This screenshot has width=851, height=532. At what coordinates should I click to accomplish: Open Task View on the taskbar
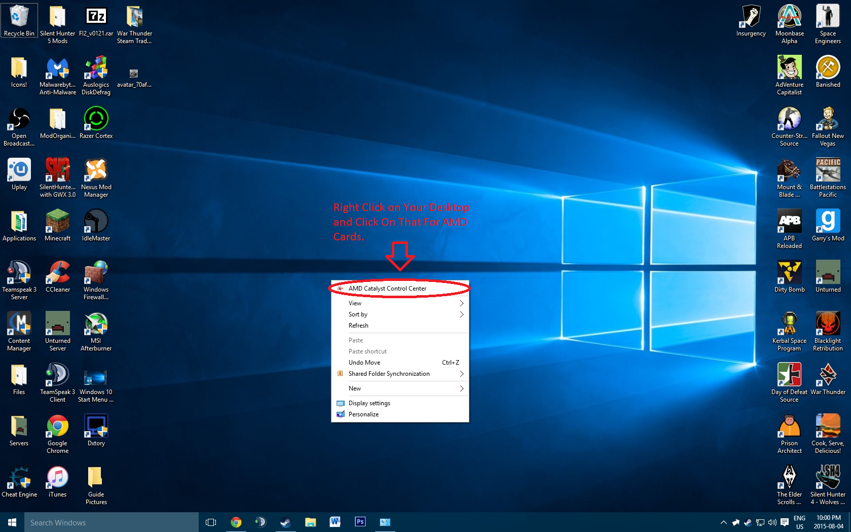211,522
